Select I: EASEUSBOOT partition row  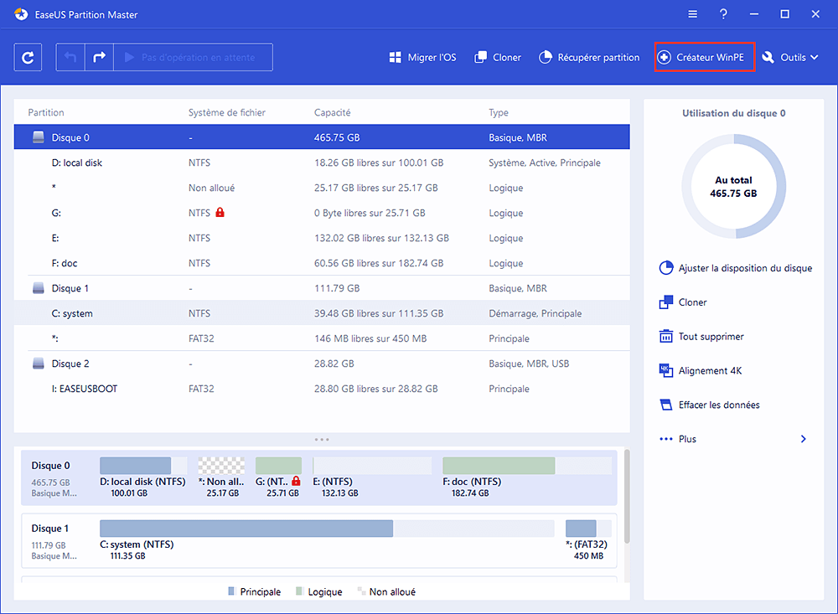(x=322, y=389)
